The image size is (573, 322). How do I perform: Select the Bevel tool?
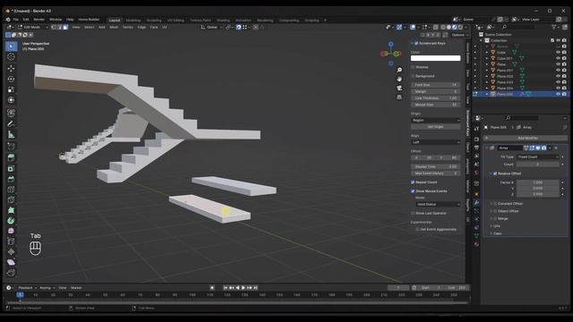tap(11, 179)
